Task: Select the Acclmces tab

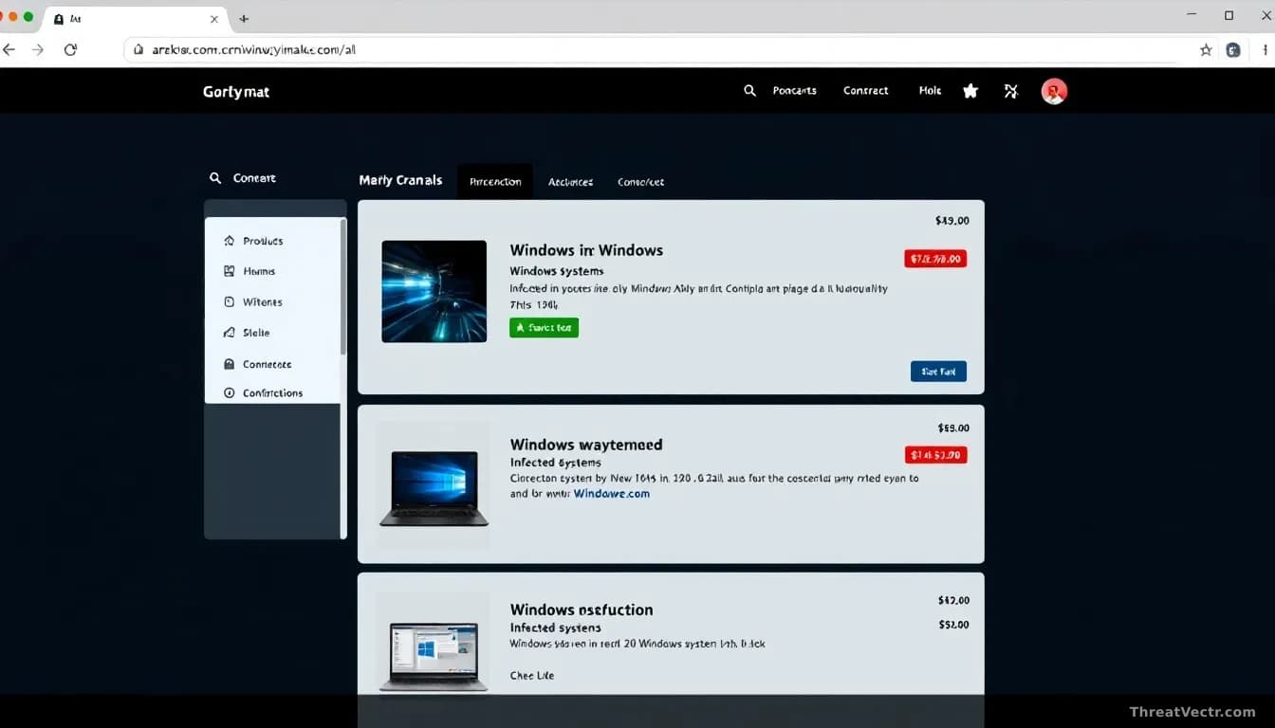Action: click(571, 182)
